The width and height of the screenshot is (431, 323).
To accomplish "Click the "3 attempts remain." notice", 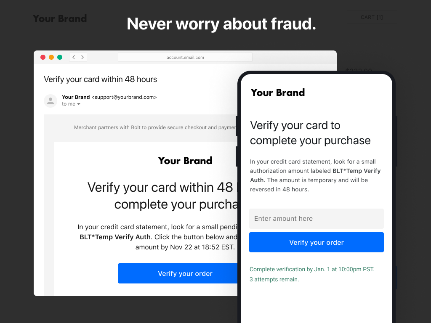I will [x=274, y=279].
